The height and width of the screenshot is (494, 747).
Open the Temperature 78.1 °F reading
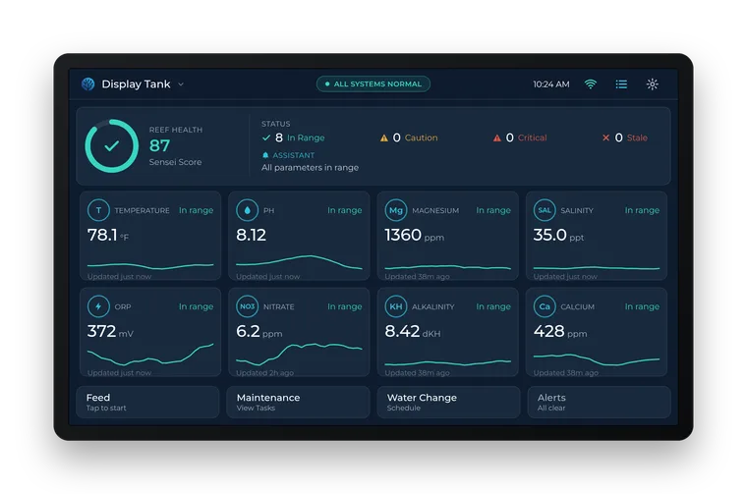[x=108, y=235]
